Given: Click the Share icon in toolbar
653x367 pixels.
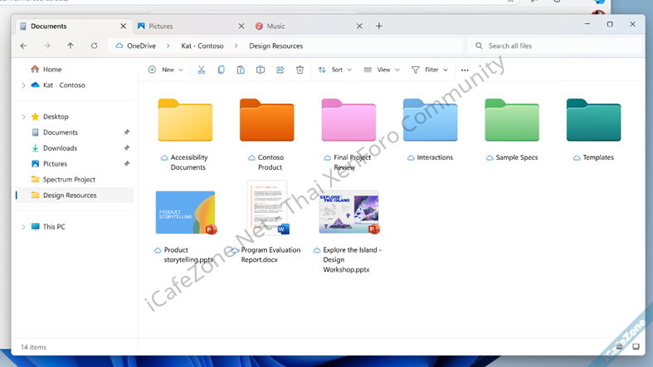Looking at the screenshot, I should (x=280, y=70).
